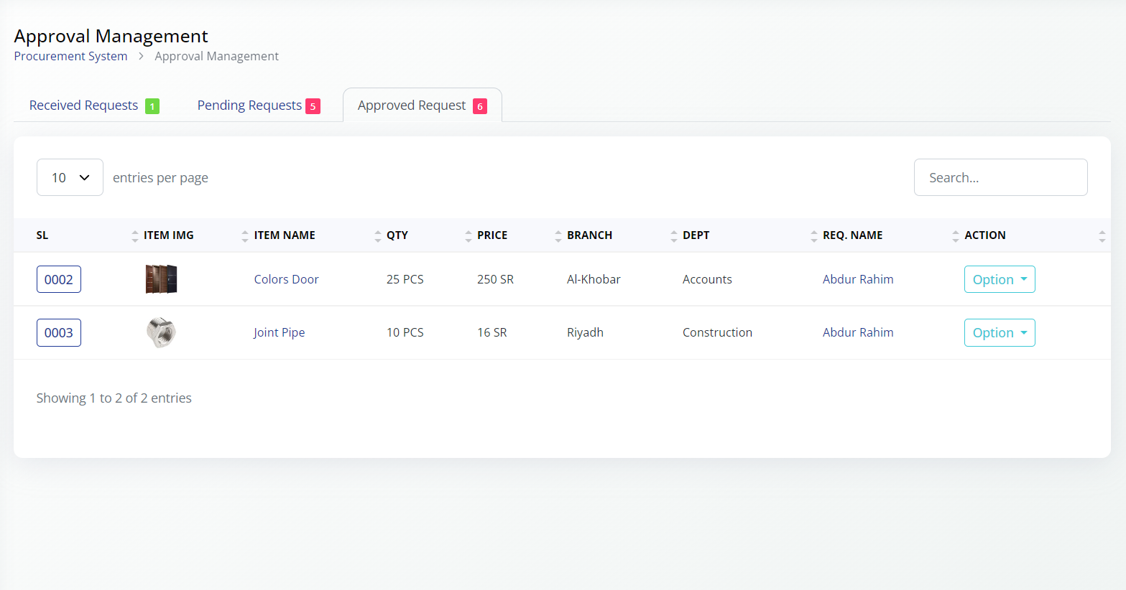Sort table by Item Name column

point(285,235)
